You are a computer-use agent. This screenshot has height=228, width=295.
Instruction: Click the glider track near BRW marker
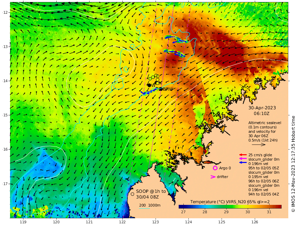coord(150,92)
